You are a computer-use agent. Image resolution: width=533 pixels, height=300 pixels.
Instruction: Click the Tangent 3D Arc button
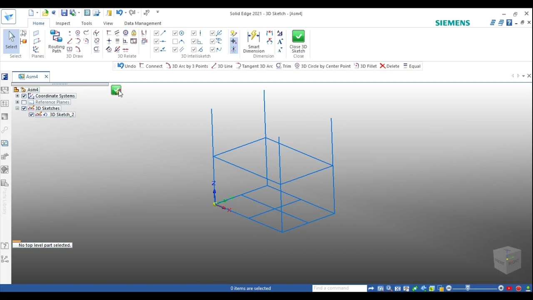254,66
